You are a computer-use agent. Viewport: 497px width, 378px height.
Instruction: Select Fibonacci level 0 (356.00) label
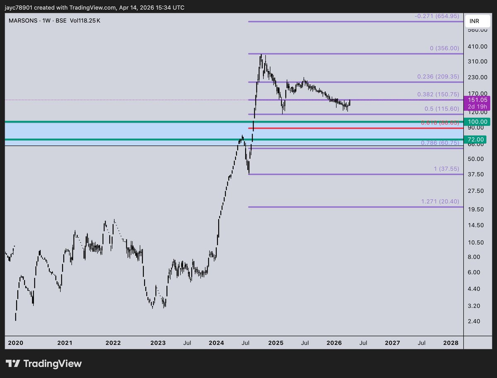pos(445,48)
